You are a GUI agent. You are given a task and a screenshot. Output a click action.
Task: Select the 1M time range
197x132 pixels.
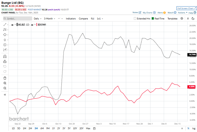point(24,128)
